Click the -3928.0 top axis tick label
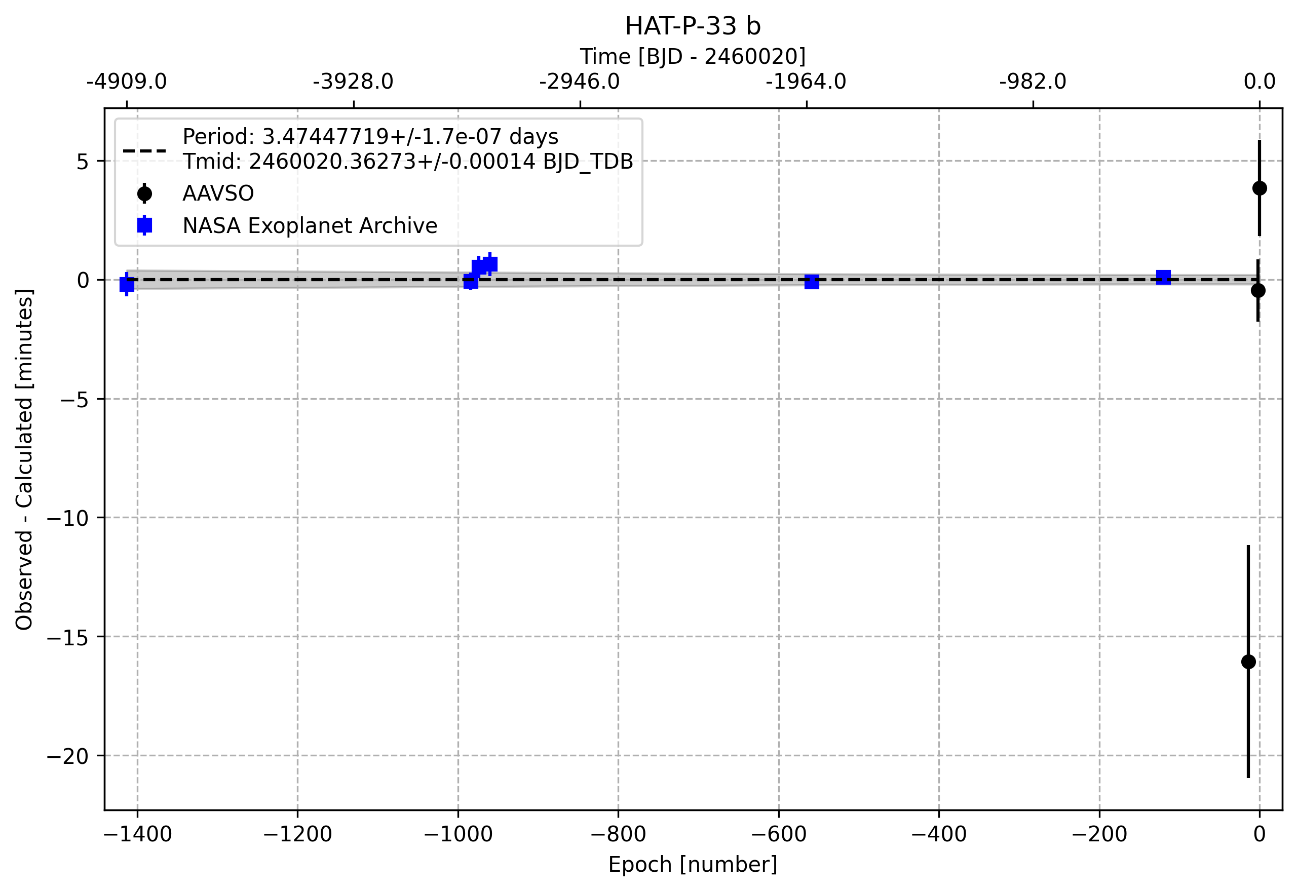This screenshot has width=1297, height=891. 354,82
